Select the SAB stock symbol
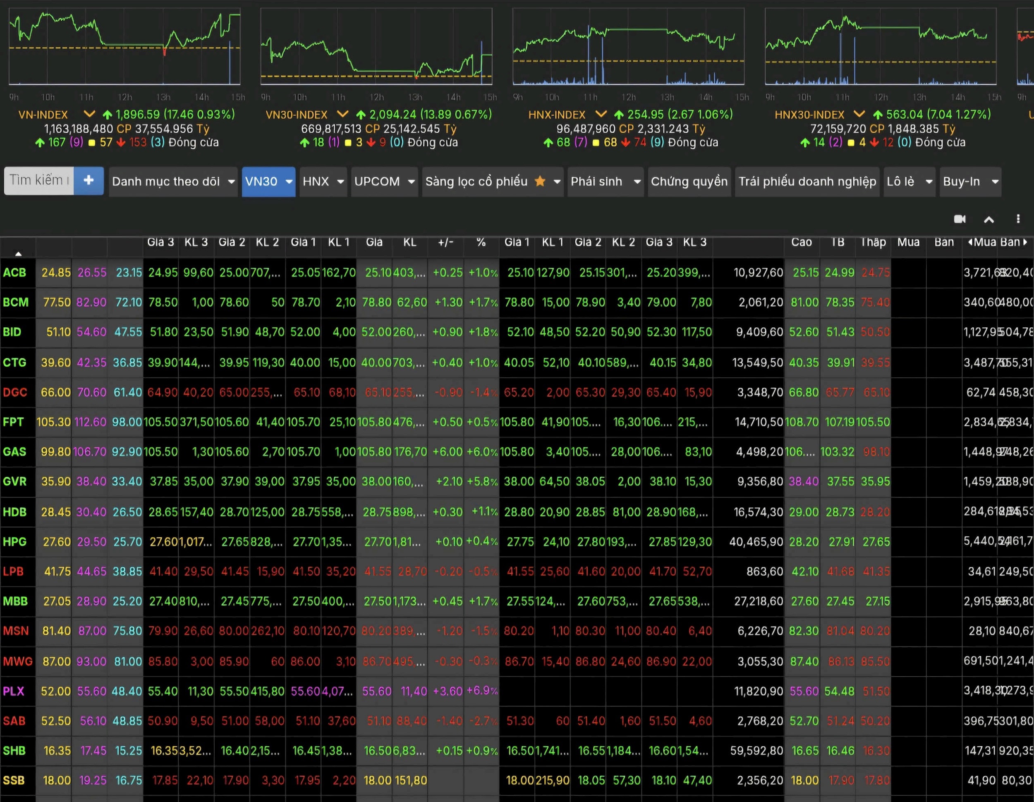Image resolution: width=1034 pixels, height=802 pixels. click(14, 721)
